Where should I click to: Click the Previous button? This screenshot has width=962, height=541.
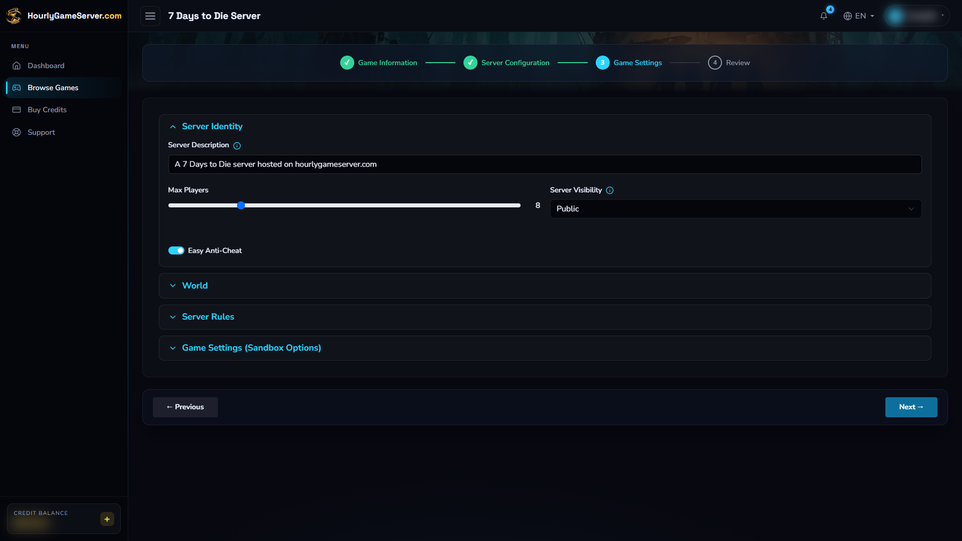coord(185,407)
